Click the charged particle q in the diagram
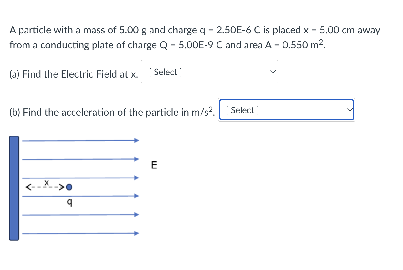Screen dimensions: 403x270 [69, 187]
